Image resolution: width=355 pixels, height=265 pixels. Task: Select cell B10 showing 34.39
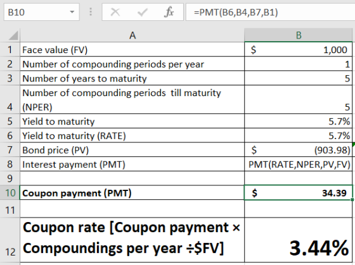point(299,193)
